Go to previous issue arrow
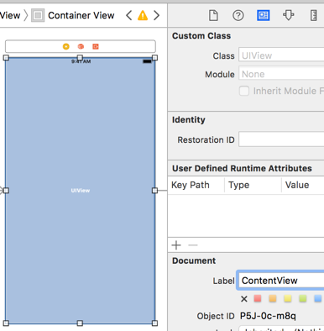 (128, 15)
